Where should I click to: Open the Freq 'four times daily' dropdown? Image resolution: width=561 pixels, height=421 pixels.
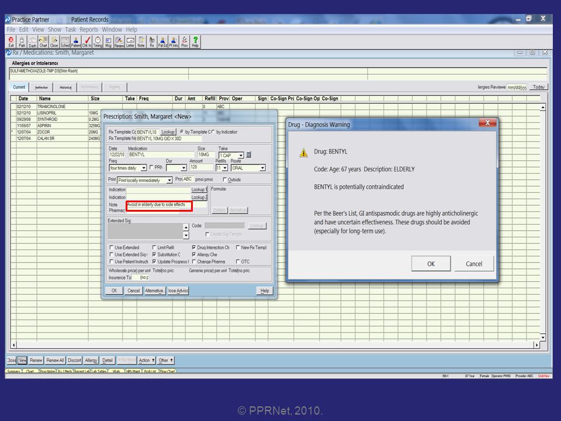point(144,168)
